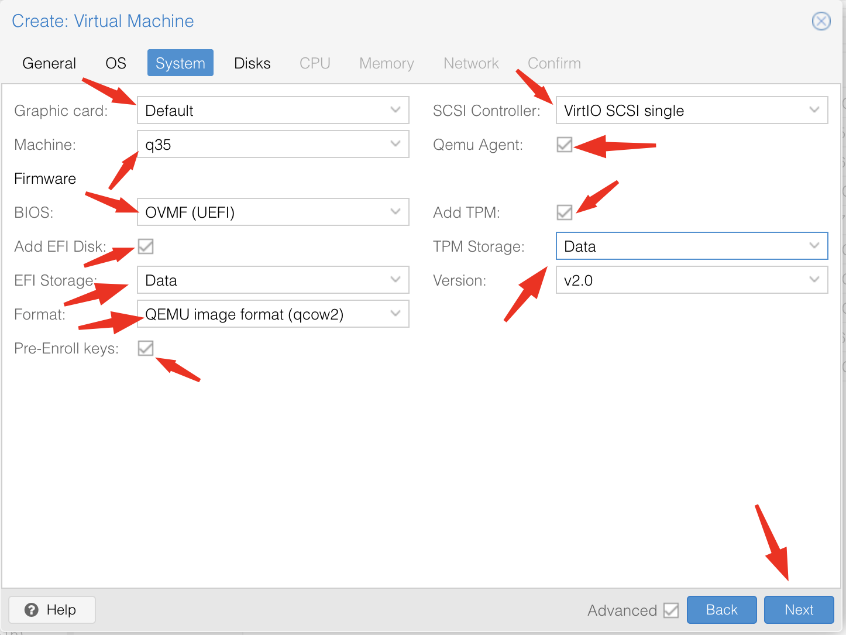
Task: Click the Help question mark button
Action: tap(51, 610)
